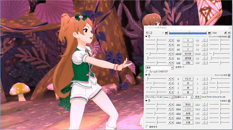Click the left 赤 slider handle
The width and height of the screenshot is (233, 130).
tap(154, 83)
